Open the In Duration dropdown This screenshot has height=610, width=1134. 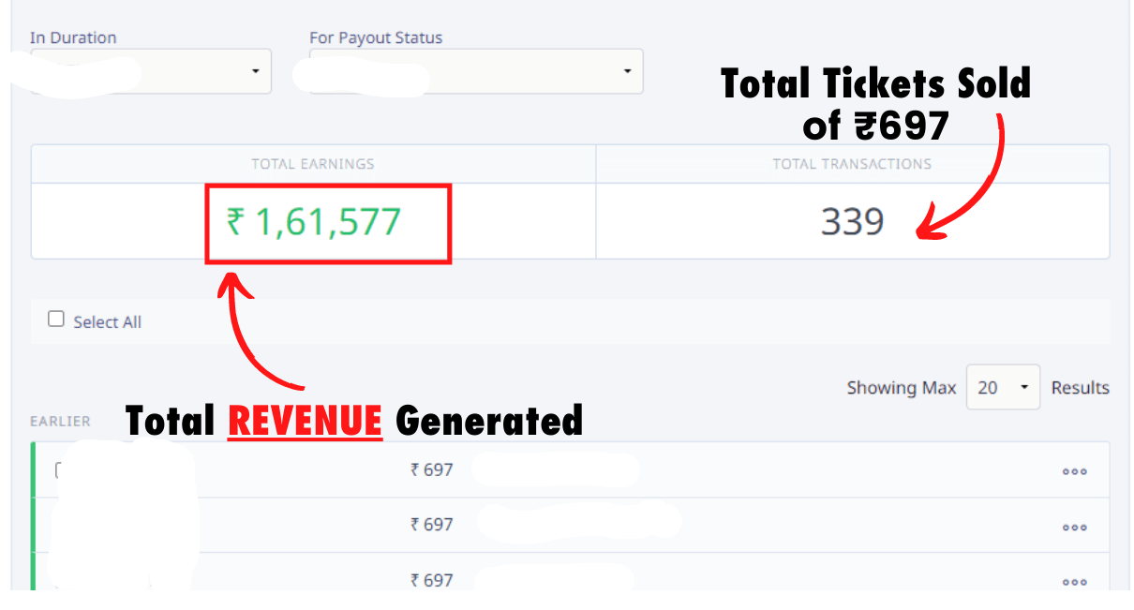coord(151,72)
